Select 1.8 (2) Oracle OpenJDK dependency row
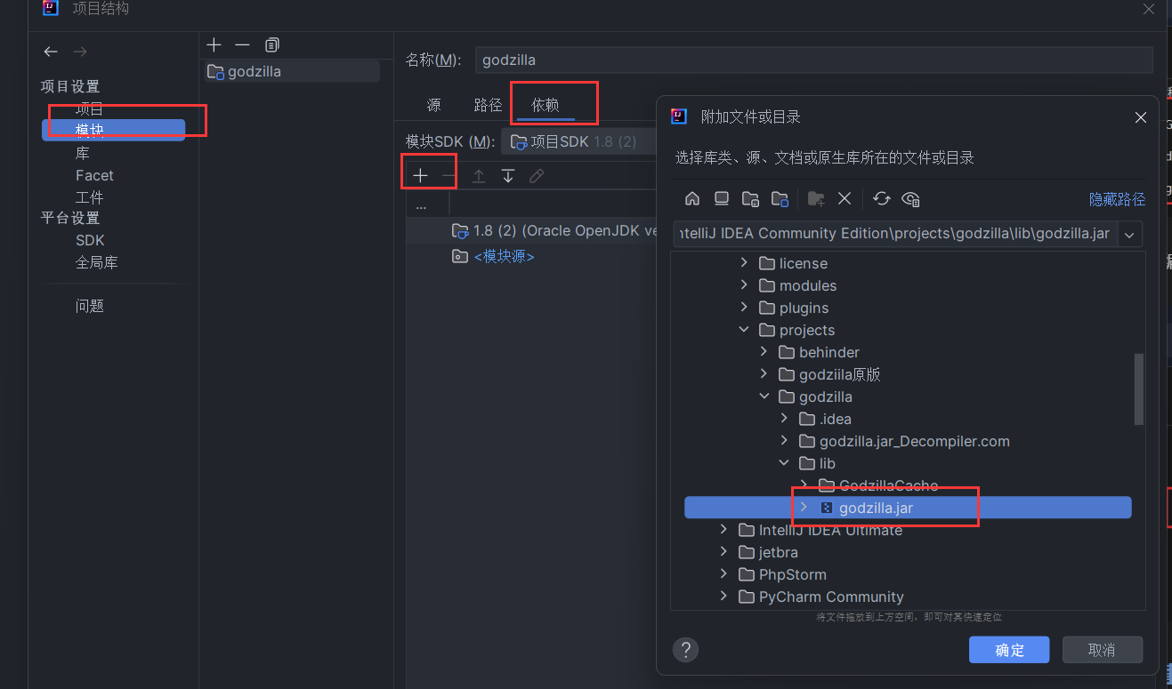1172x689 pixels. point(532,231)
